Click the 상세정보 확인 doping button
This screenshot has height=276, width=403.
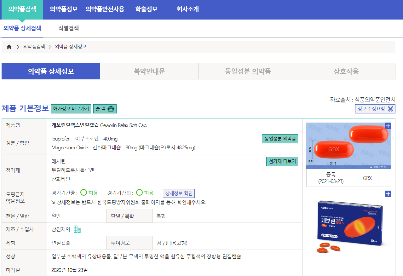tap(179, 193)
